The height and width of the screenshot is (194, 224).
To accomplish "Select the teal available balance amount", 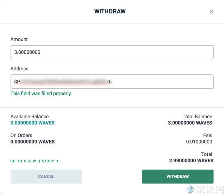I will pyautogui.click(x=32, y=123).
